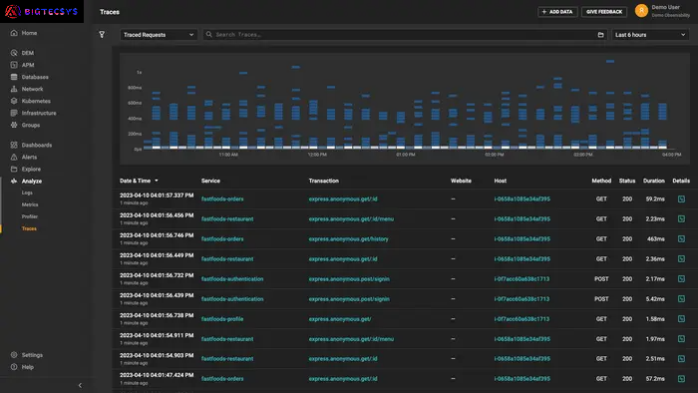698x393 pixels.
Task: Open details icon for 57.2ms trace
Action: point(681,378)
